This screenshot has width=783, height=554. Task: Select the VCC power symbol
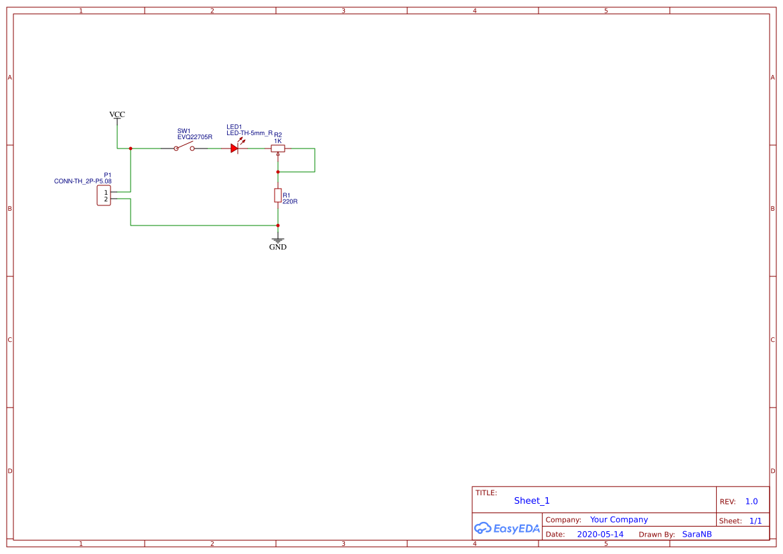[x=117, y=118]
